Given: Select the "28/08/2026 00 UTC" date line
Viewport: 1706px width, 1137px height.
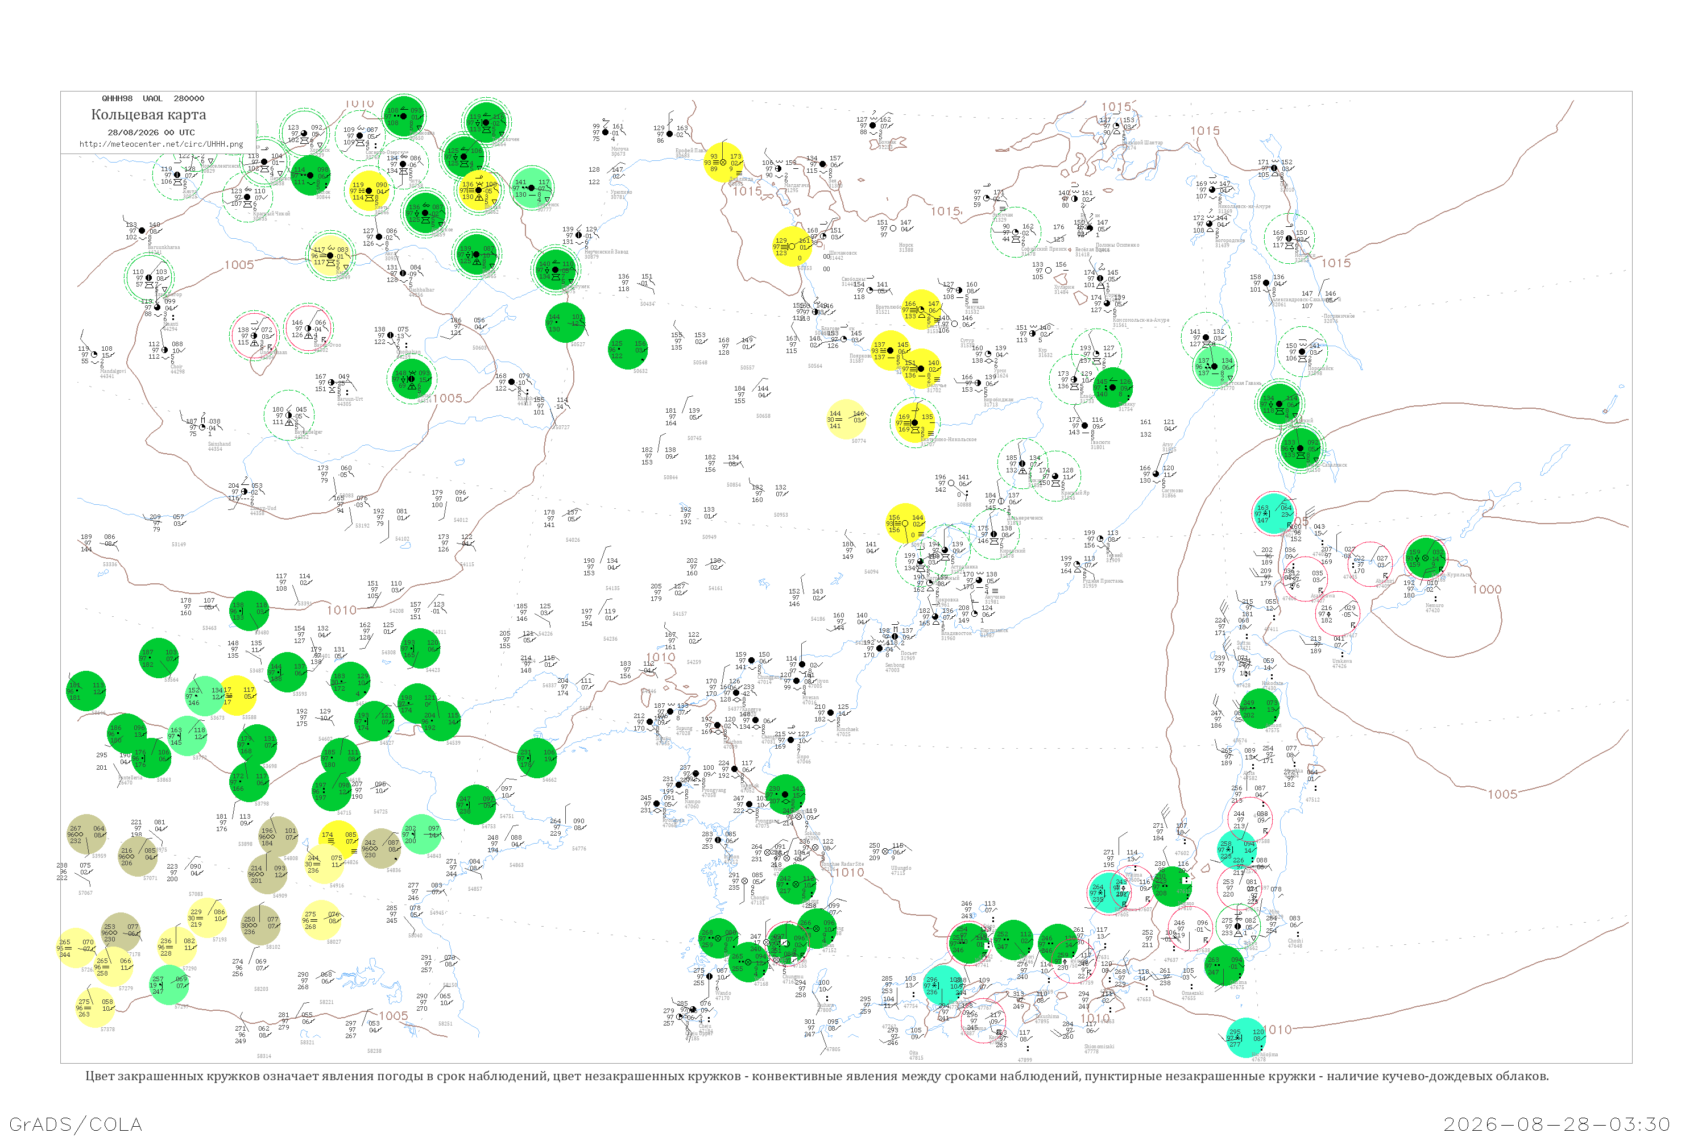Looking at the screenshot, I should pos(151,132).
